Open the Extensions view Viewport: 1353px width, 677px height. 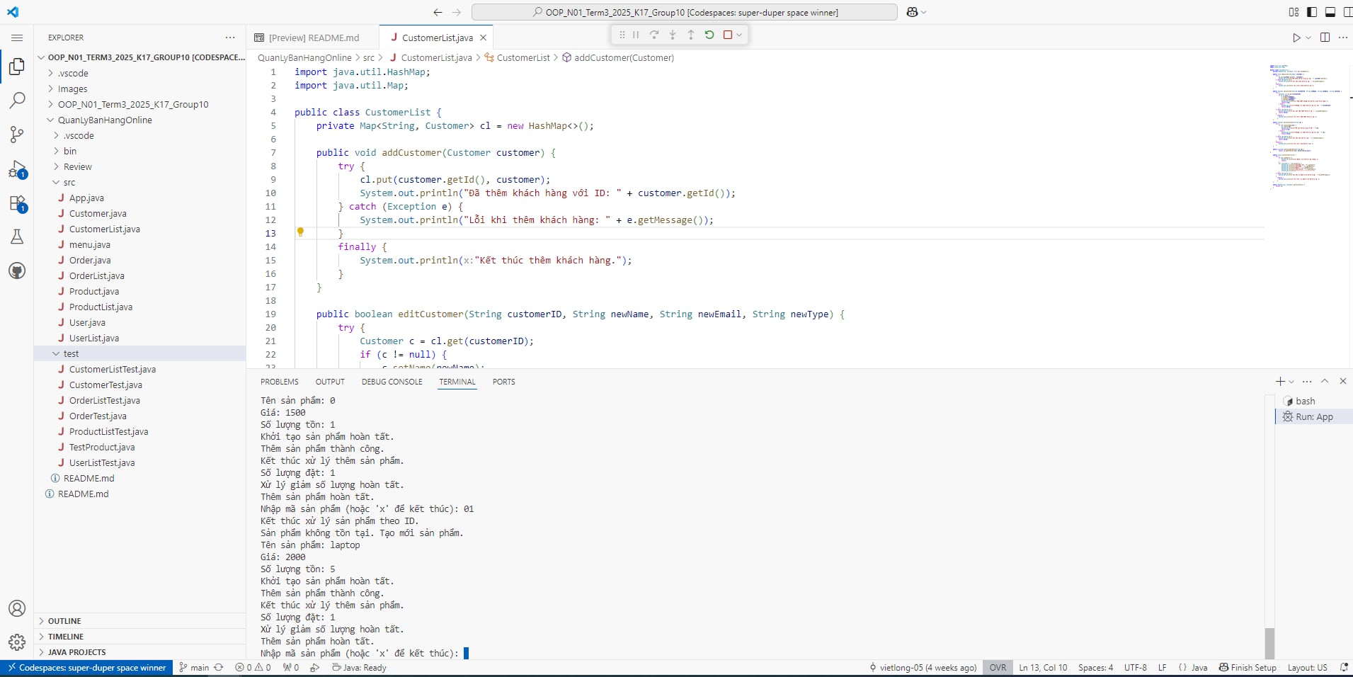(17, 203)
